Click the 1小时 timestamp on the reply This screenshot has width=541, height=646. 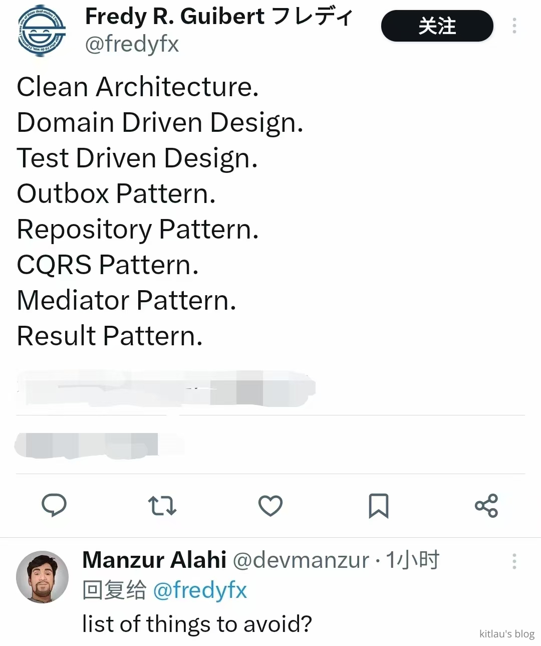tap(412, 560)
